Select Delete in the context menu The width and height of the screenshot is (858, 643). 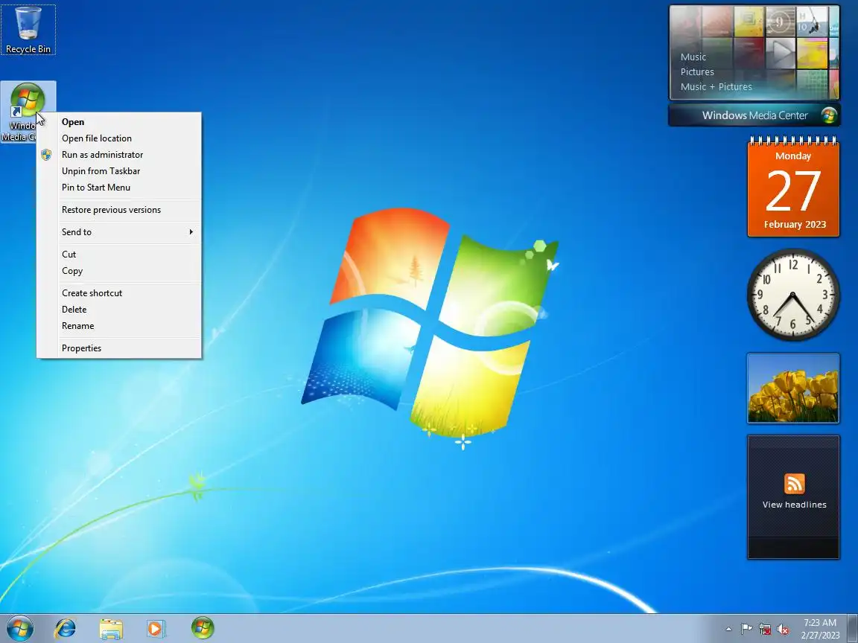[x=119, y=310]
